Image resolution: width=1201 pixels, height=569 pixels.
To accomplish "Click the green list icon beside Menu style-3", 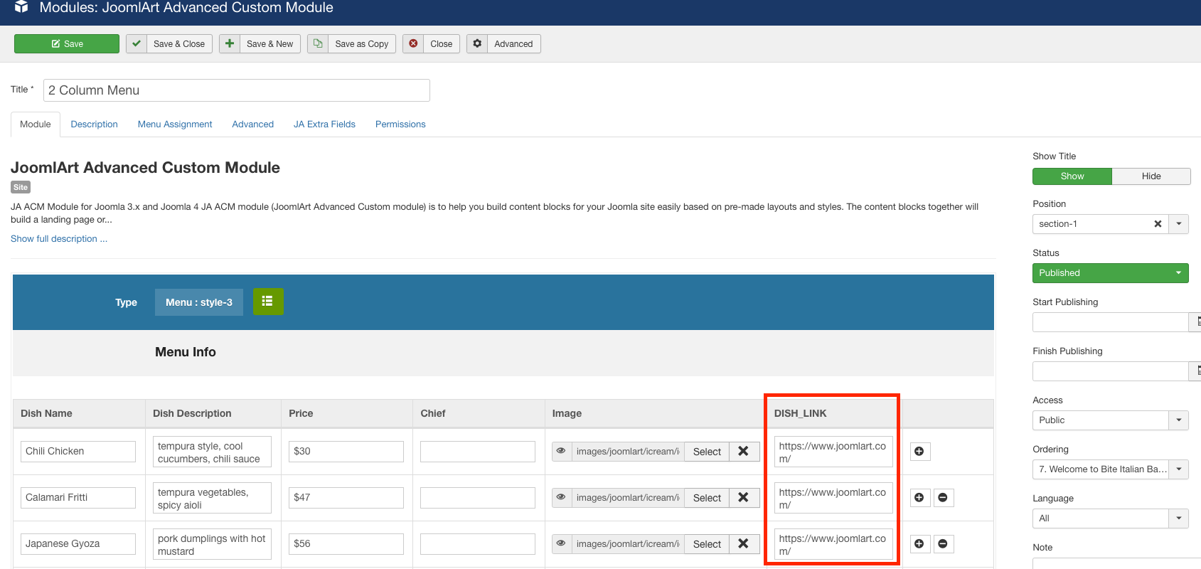I will tap(267, 302).
